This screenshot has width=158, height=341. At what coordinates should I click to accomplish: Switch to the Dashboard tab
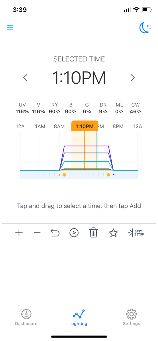[x=26, y=317]
